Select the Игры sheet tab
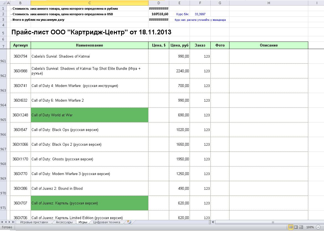The width and height of the screenshot is (324, 231). click(x=83, y=222)
